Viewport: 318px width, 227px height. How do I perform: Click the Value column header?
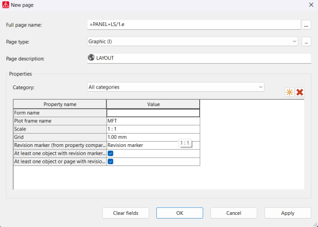[x=153, y=104]
